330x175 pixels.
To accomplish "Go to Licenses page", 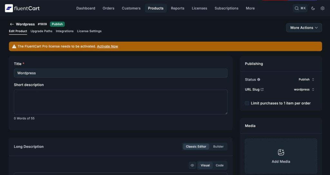I will [x=199, y=8].
